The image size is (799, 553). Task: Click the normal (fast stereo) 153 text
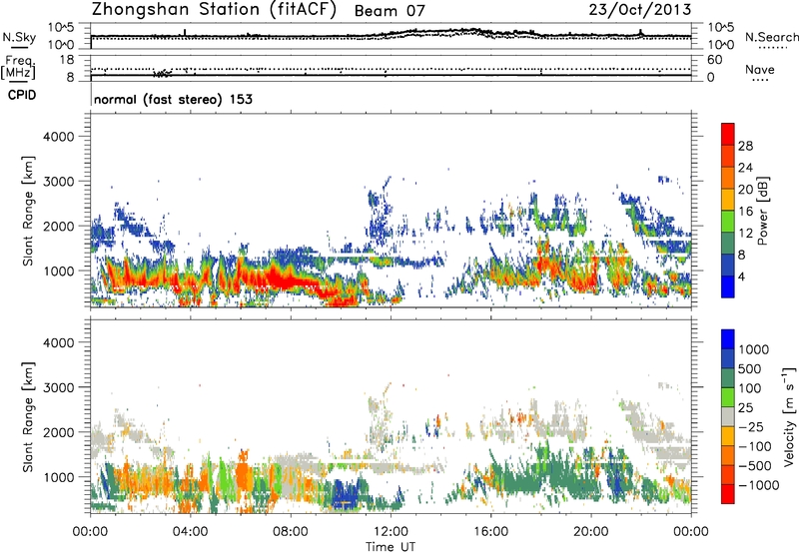pos(173,99)
